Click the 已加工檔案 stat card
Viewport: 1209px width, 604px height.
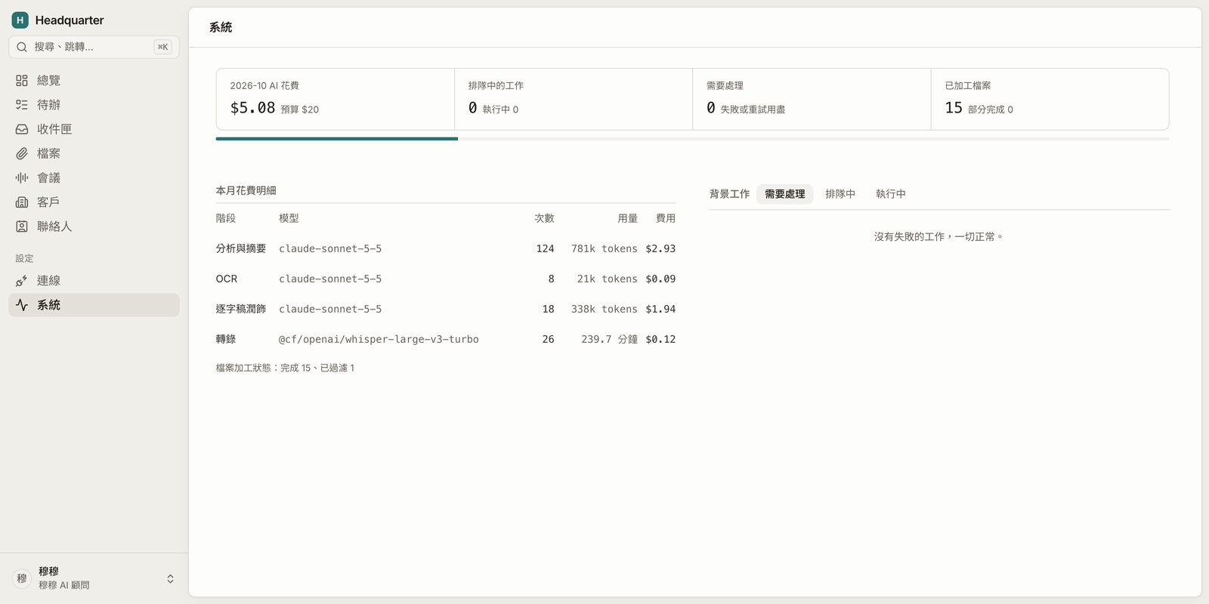tap(1050, 99)
